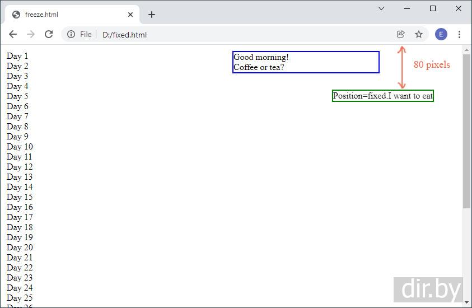Click the scrollbar up arrow

pyautogui.click(x=467, y=50)
